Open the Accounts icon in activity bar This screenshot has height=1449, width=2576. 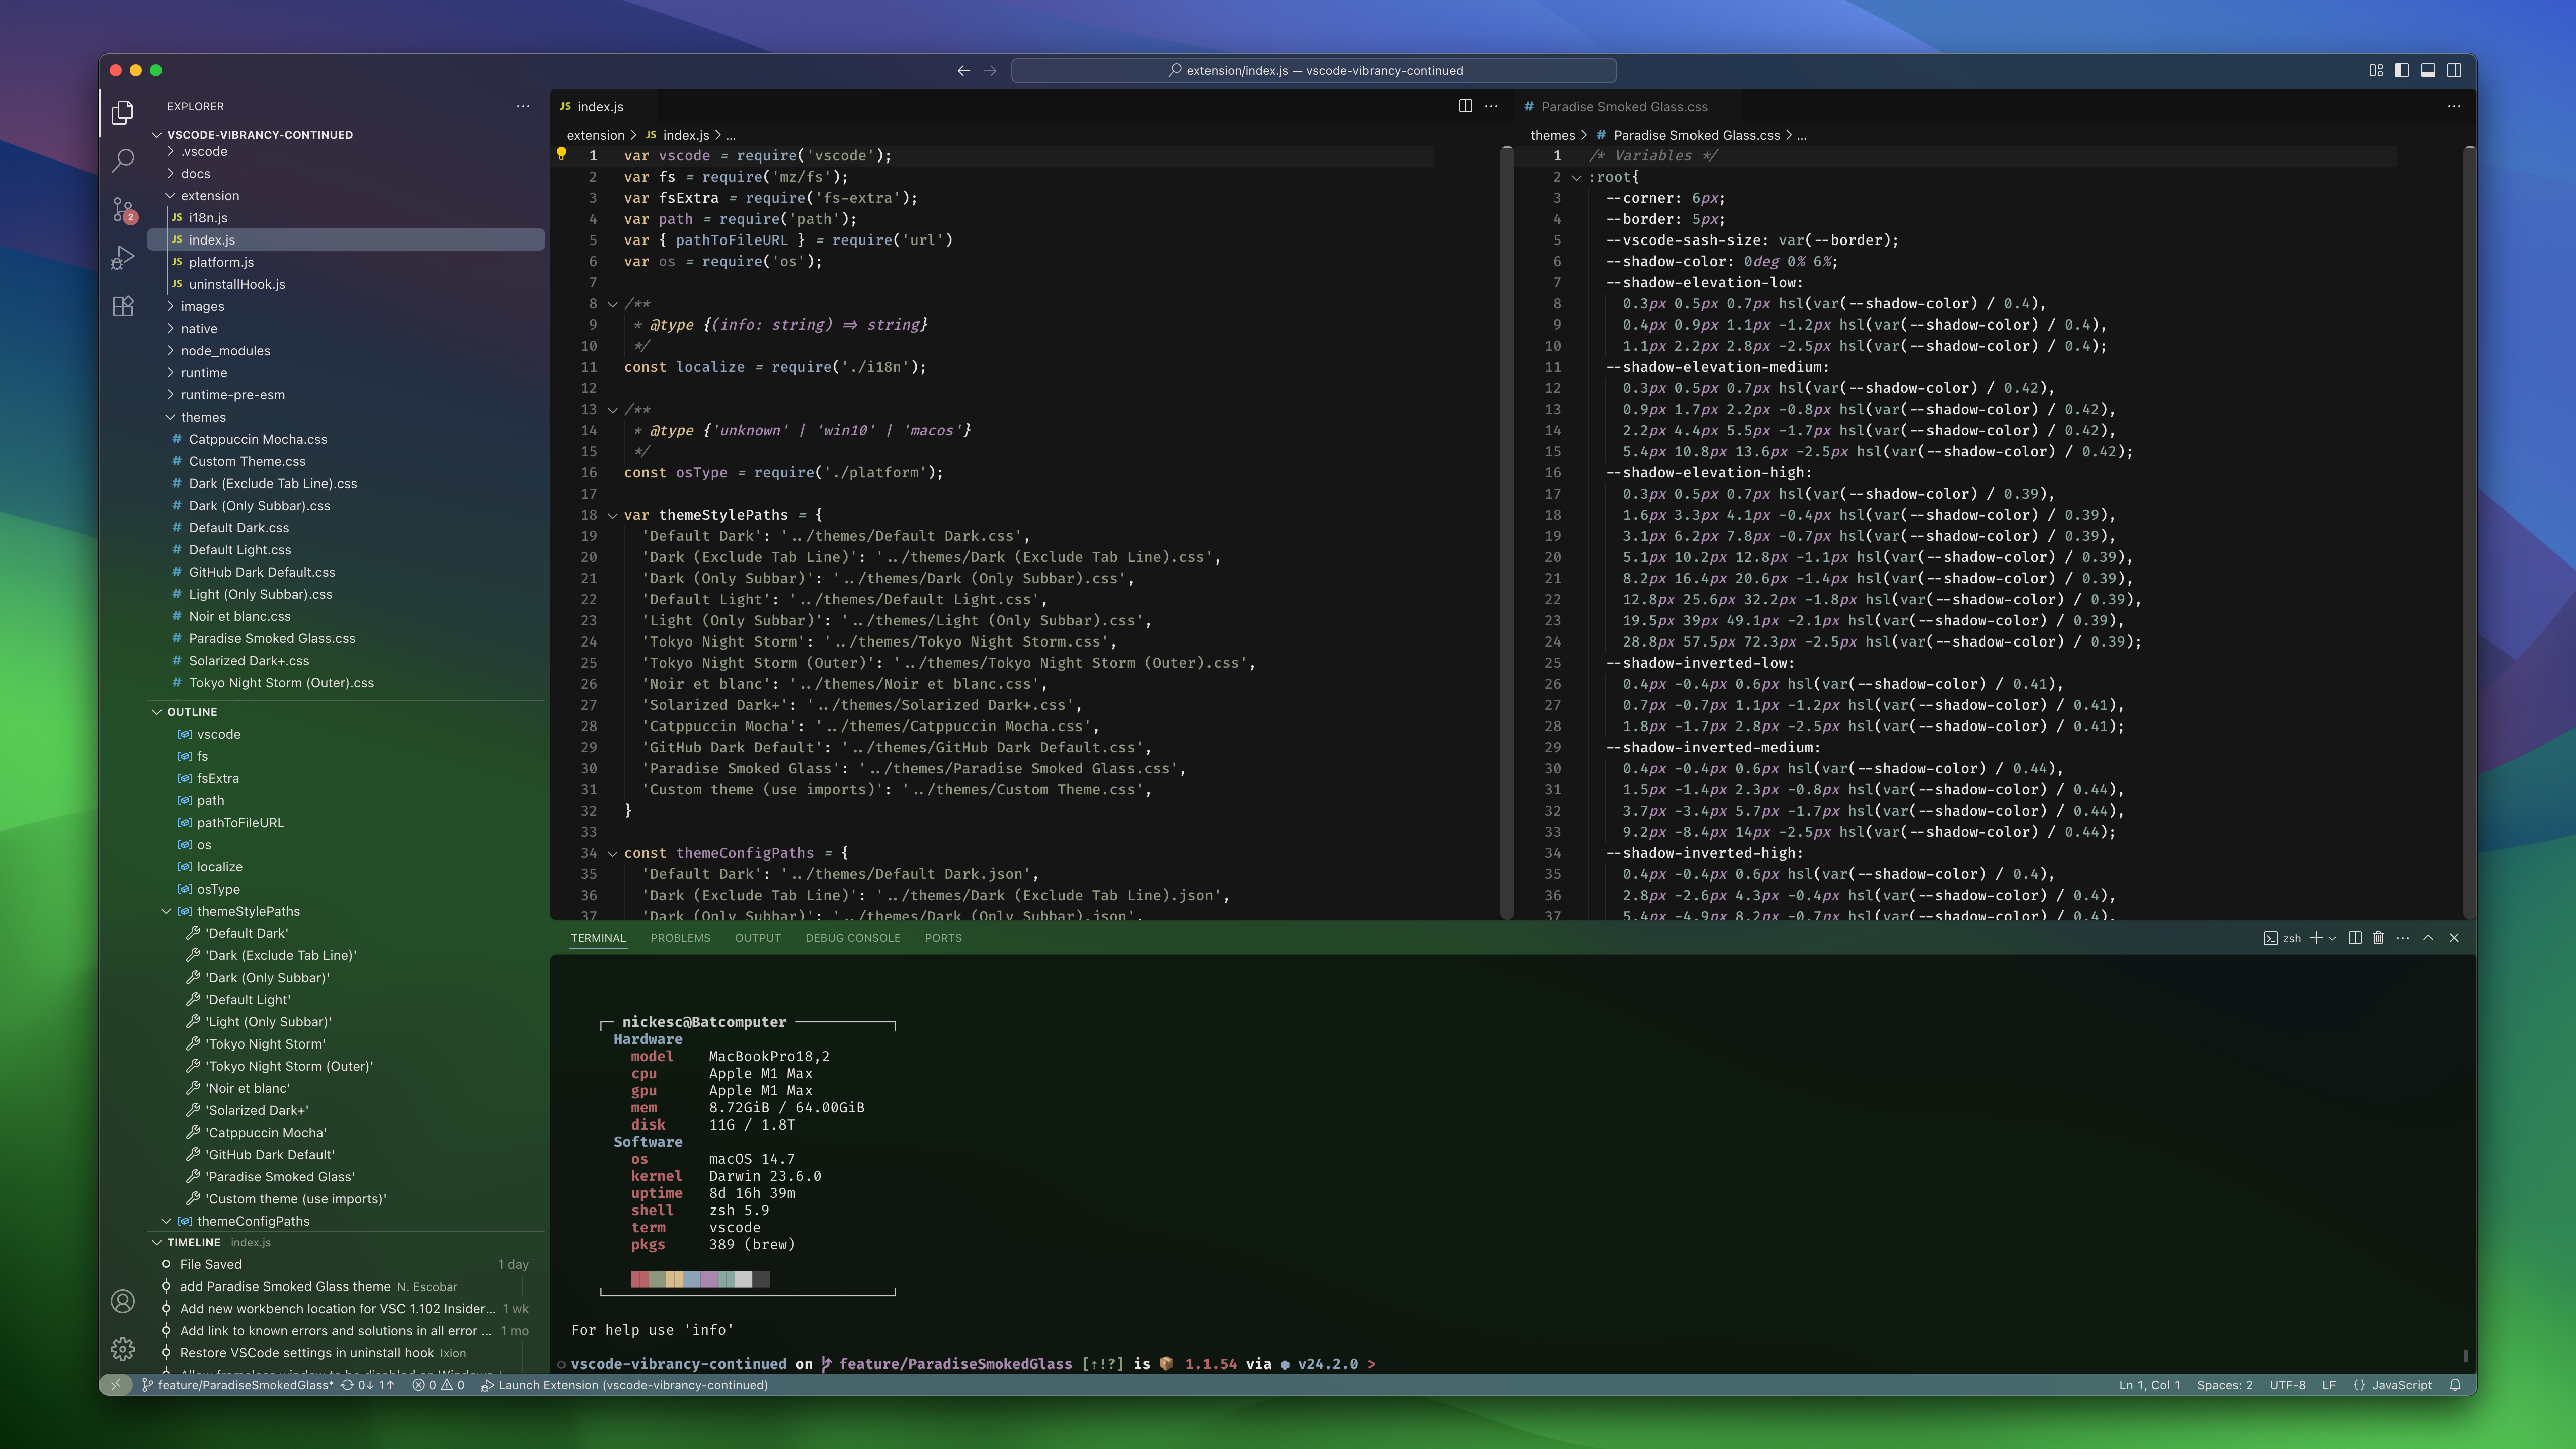pos(123,1301)
